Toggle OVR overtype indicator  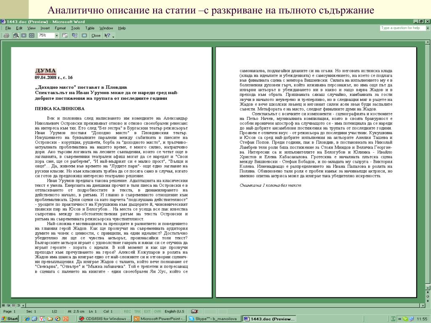coord(157,311)
